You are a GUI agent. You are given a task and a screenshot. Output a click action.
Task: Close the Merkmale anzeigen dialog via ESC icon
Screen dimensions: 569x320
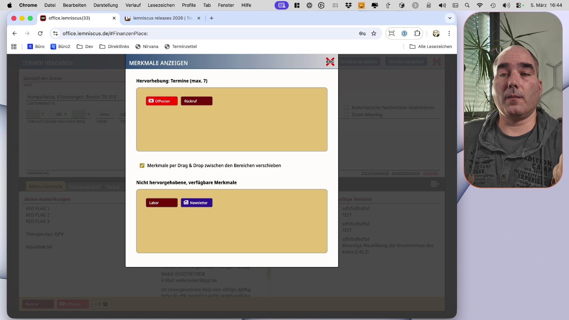330,62
